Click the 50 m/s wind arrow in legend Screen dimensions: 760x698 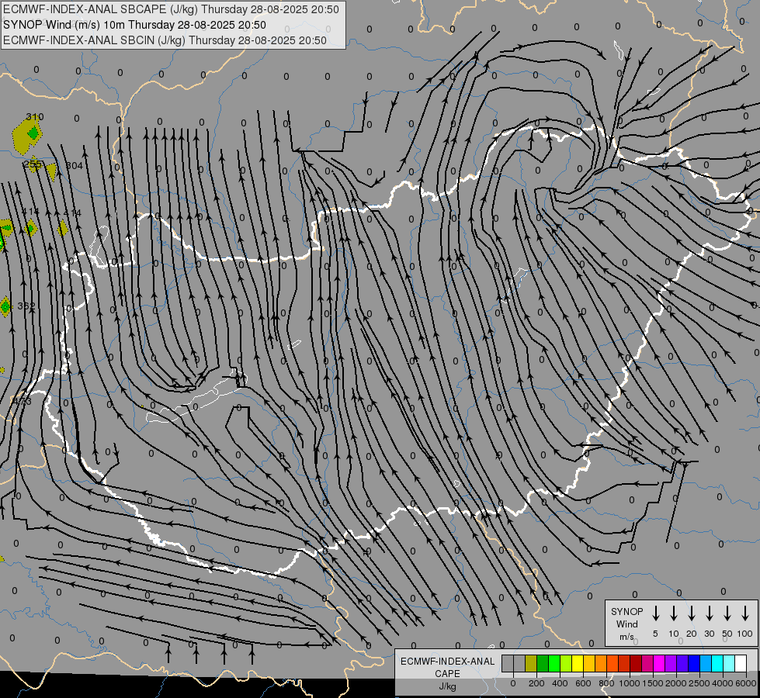[x=727, y=613]
